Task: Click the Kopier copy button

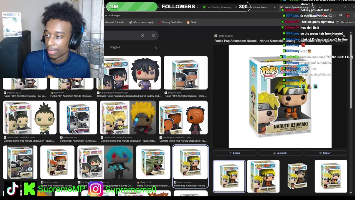Action: pos(325,153)
